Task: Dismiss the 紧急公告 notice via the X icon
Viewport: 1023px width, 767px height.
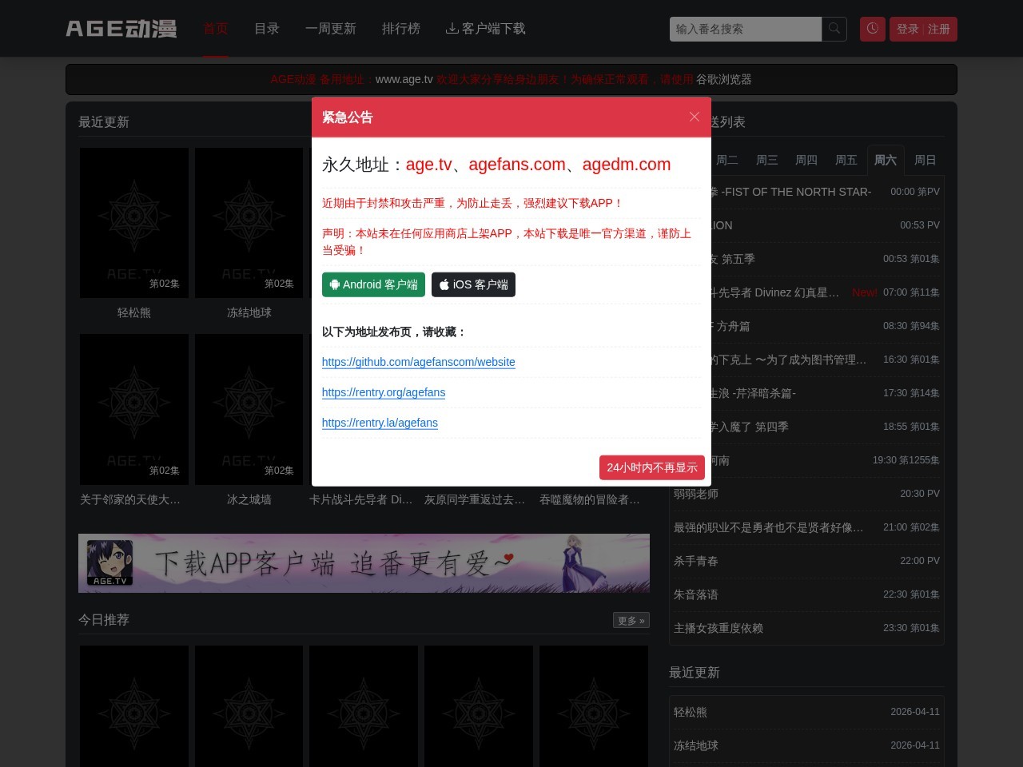Action: [694, 117]
